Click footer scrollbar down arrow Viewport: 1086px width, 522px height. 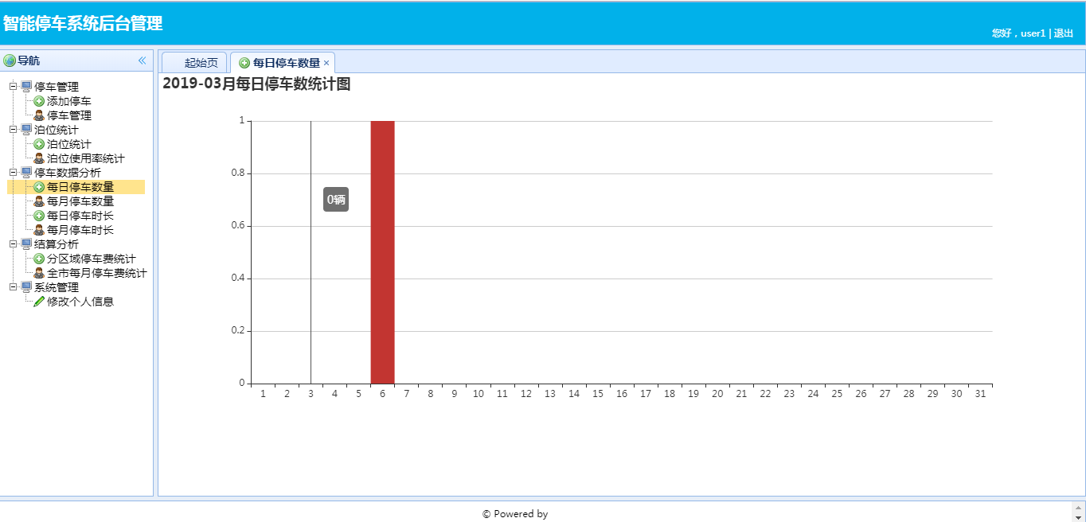tap(1079, 518)
